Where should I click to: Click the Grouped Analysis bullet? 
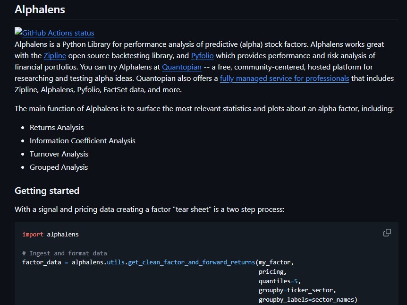click(x=59, y=167)
